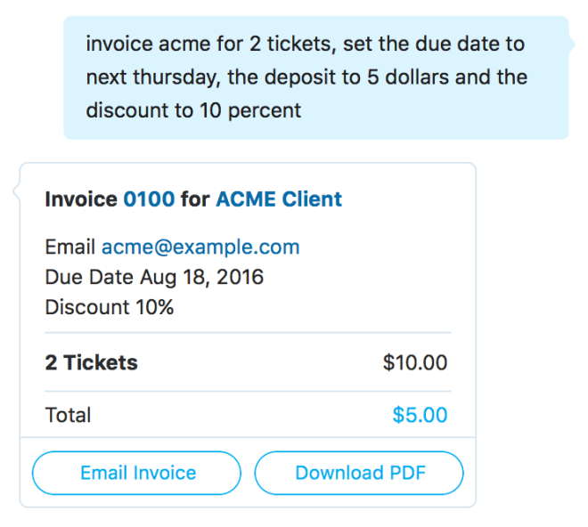Screen dimensions: 588x527
Task: Select the blue user message bubble
Action: [315, 77]
